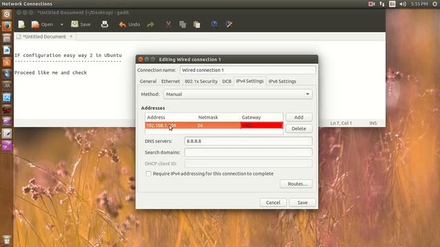Select the IPv4 Settings tab
The image size is (440, 247).
click(250, 81)
